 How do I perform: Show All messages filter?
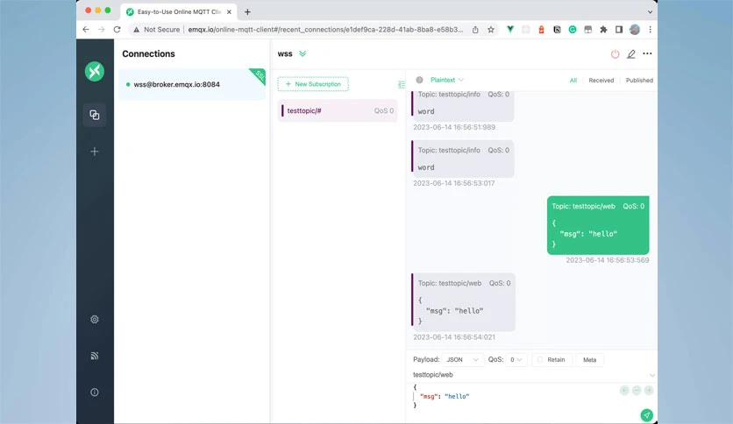[x=573, y=81]
